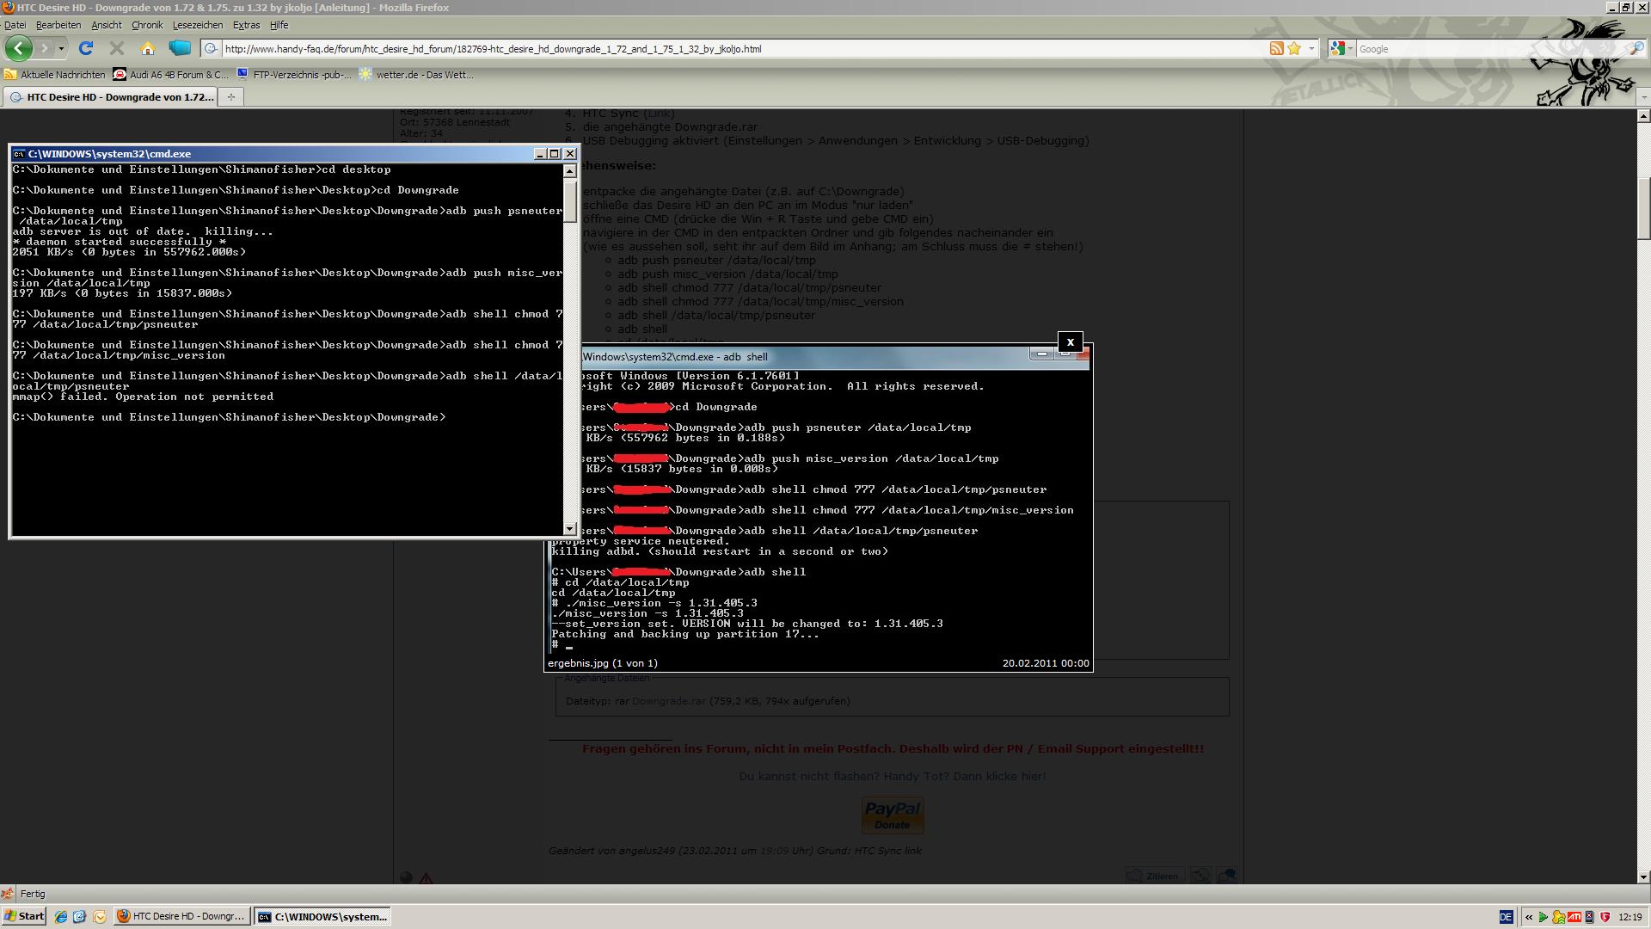Screen dimensions: 1651x929
Task: Click the ATI tray icon
Action: coord(1574,917)
